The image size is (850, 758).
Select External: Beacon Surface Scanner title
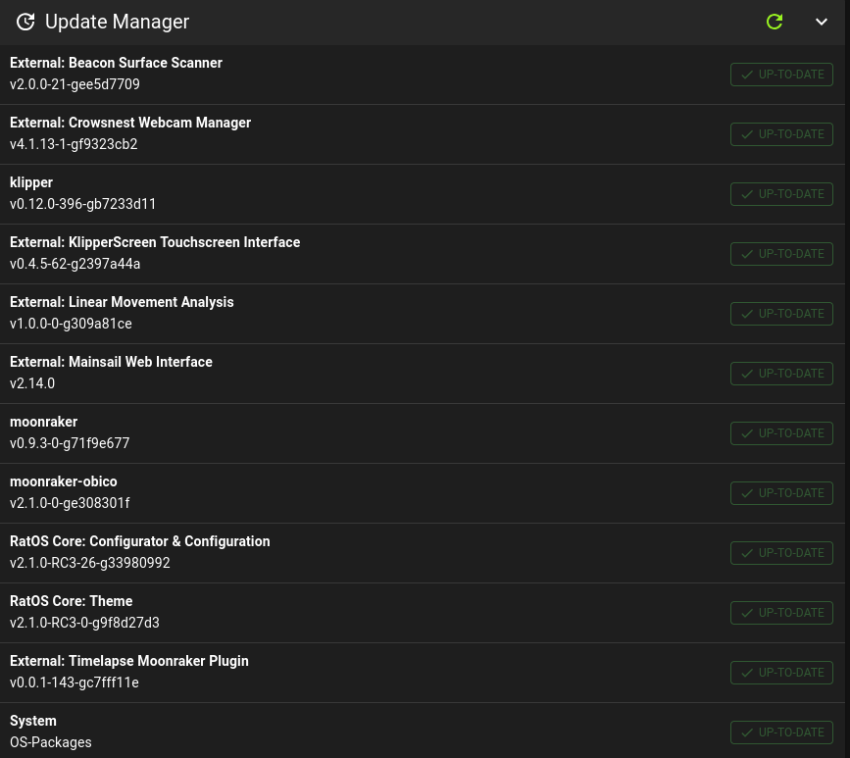(x=116, y=63)
